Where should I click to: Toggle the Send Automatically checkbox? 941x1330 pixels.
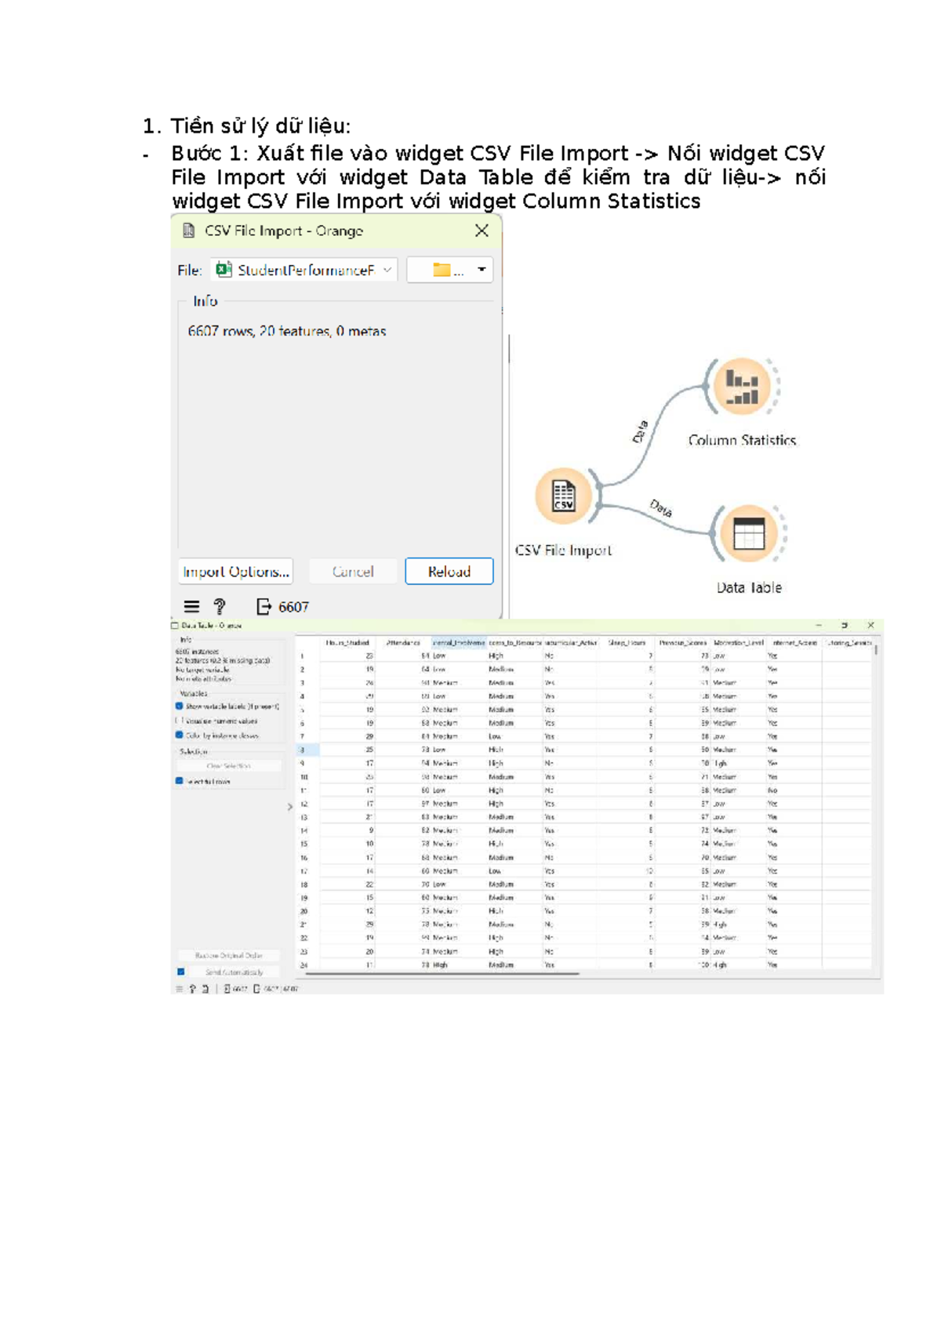pos(181,972)
